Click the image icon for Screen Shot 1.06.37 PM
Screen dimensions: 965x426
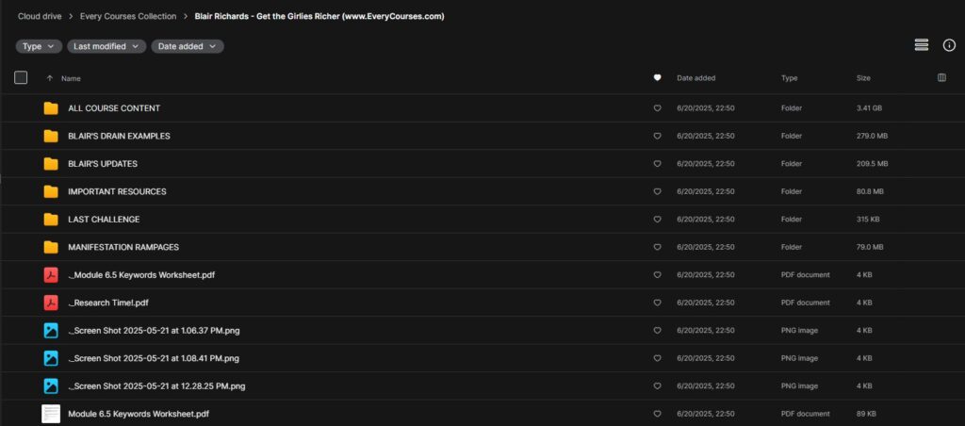tap(51, 331)
